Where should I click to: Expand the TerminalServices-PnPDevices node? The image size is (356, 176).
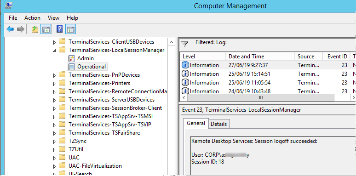pos(54,75)
